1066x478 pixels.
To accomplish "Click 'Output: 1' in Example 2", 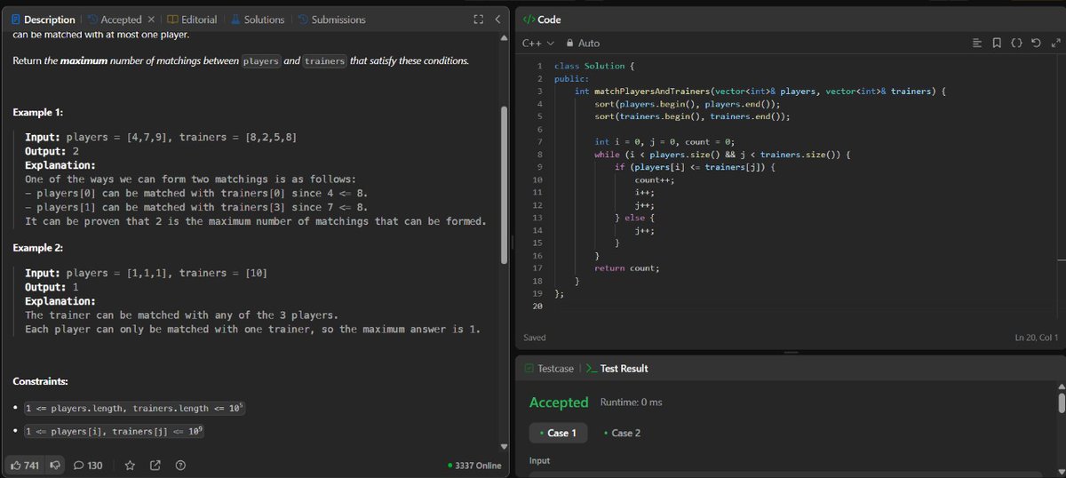I will pos(52,287).
